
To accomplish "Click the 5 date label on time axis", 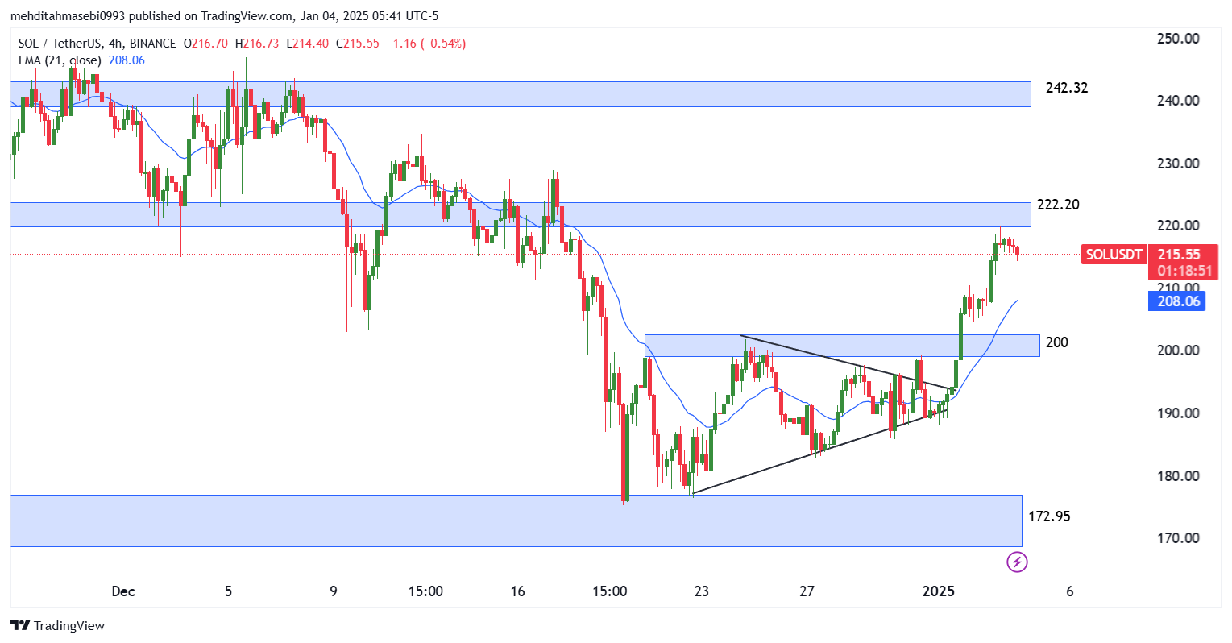I will [228, 591].
